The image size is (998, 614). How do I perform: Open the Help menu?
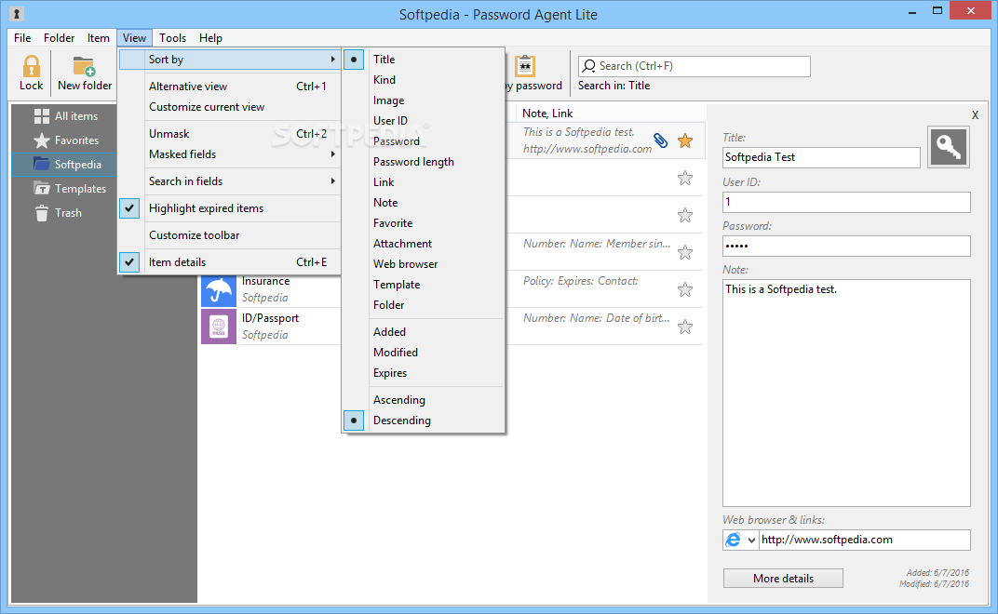[x=210, y=38]
